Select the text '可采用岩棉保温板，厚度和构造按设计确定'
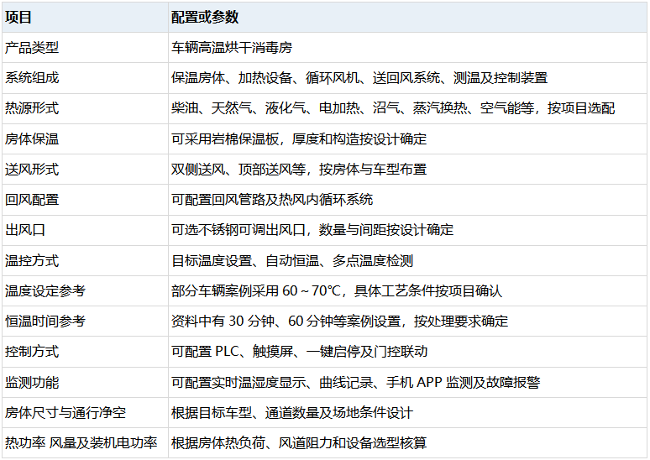Viewport: 650px width, 460px height. [x=299, y=139]
